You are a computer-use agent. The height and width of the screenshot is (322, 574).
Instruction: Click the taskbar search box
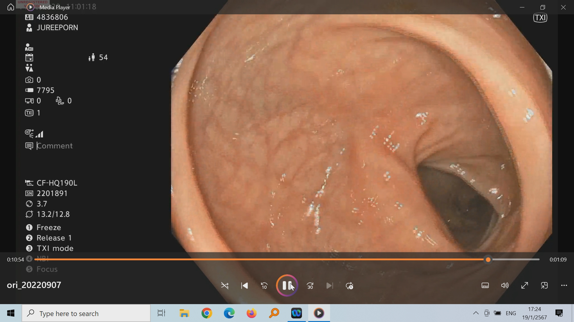pos(86,313)
